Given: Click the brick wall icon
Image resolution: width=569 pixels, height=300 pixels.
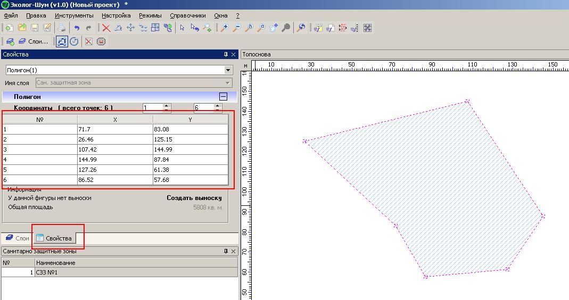Looking at the screenshot, I should pos(342,28).
